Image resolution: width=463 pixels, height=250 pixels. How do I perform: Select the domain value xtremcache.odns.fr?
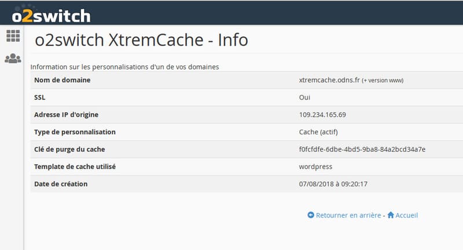(x=329, y=80)
